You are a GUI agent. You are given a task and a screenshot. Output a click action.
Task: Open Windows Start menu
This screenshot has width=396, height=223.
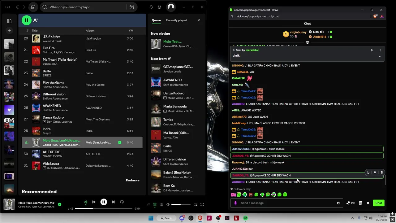click(x=151, y=218)
